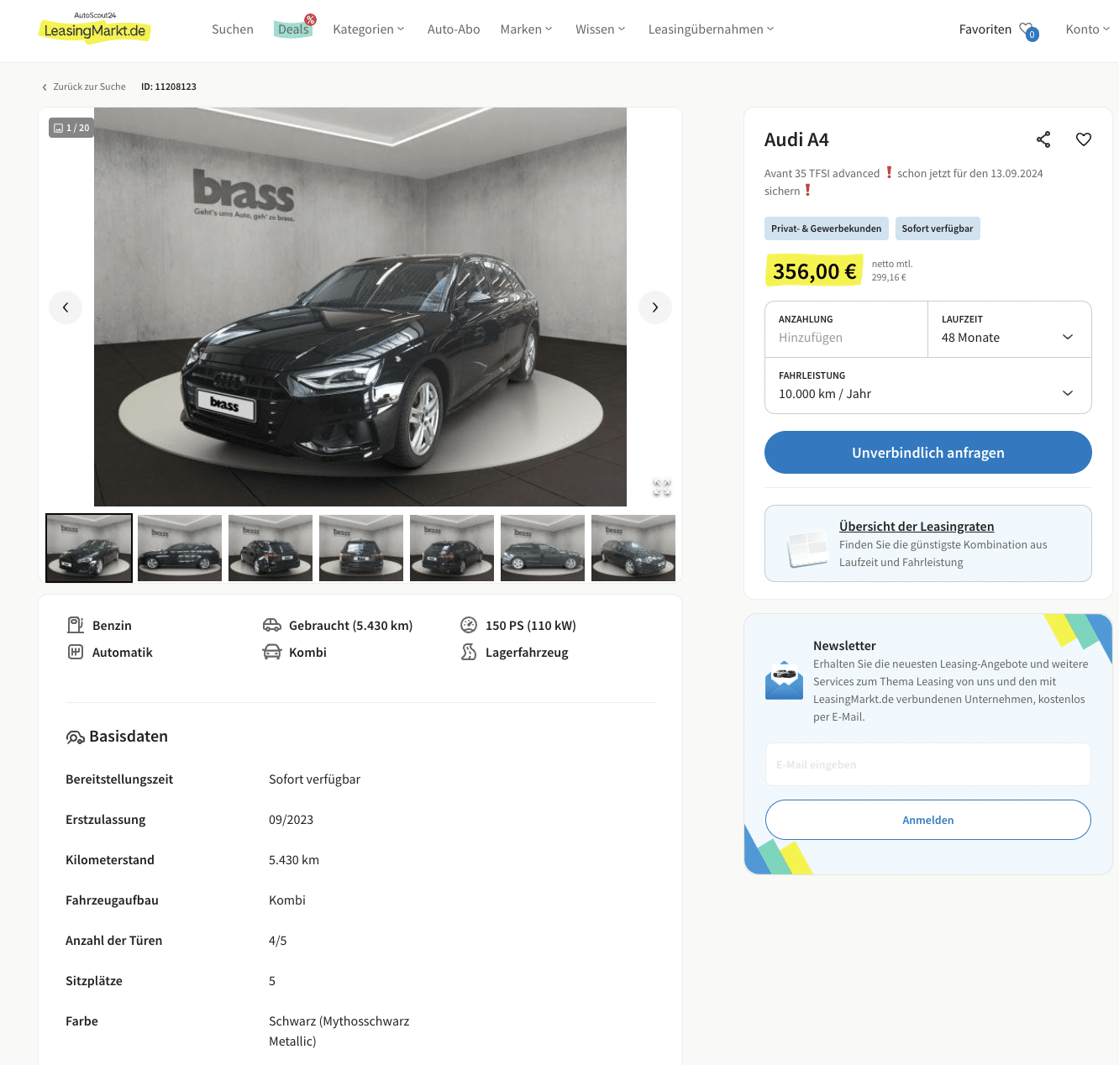1119x1065 pixels.
Task: Add Audi A4 to favorites with heart icon
Action: pos(1084,139)
